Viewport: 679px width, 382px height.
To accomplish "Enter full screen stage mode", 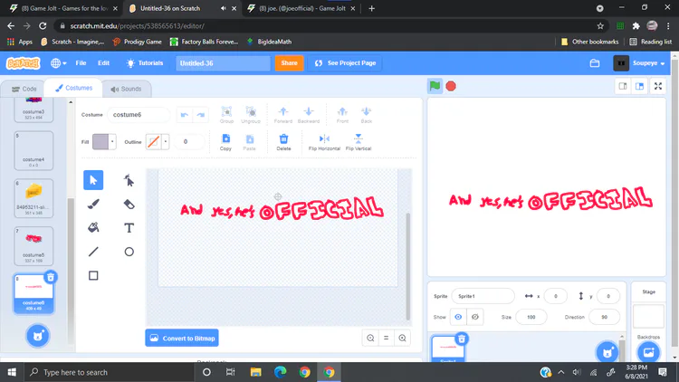I will point(658,86).
